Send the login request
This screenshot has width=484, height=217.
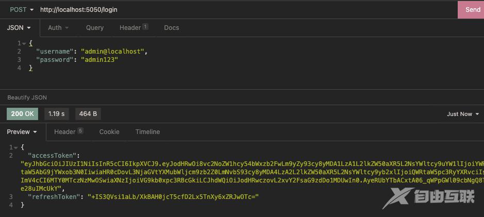click(472, 10)
